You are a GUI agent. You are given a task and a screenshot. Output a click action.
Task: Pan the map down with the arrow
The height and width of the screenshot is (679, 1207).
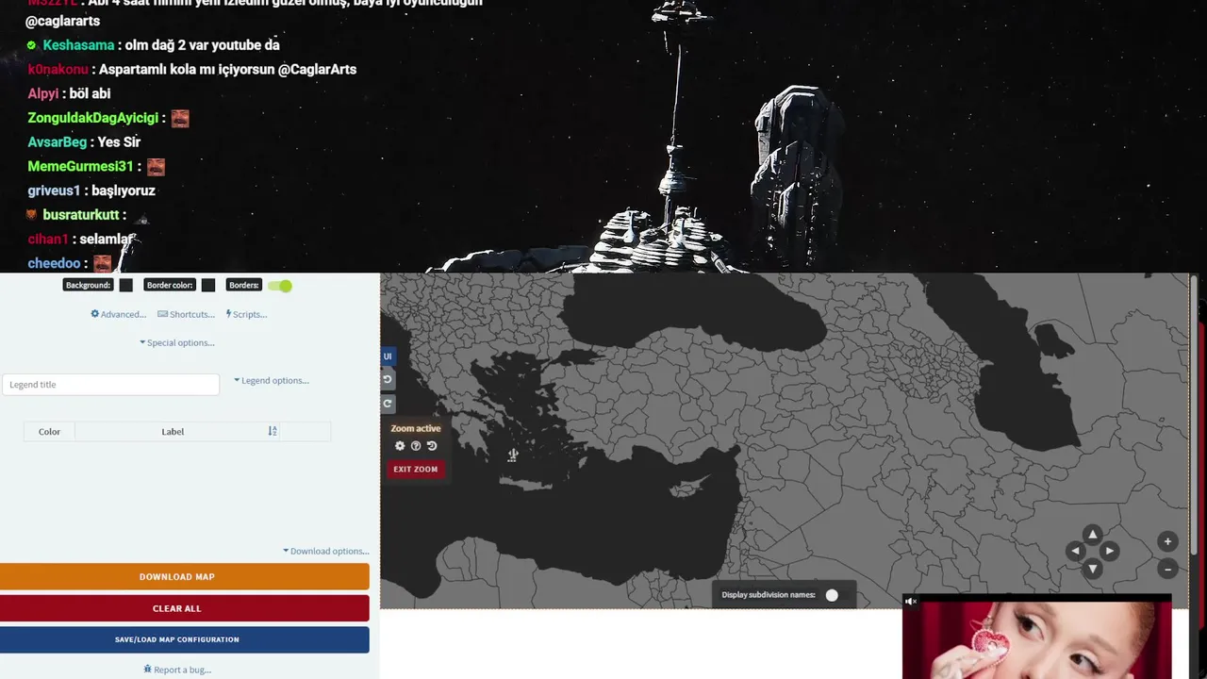pyautogui.click(x=1092, y=568)
